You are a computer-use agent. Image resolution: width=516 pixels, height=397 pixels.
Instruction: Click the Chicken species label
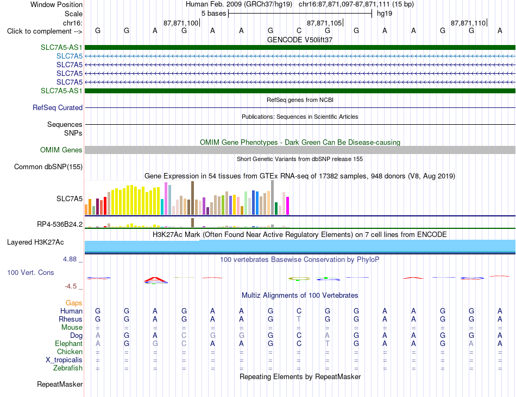click(x=70, y=351)
